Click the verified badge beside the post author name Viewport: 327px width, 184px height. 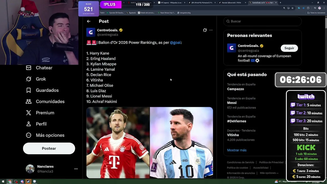tap(121, 30)
